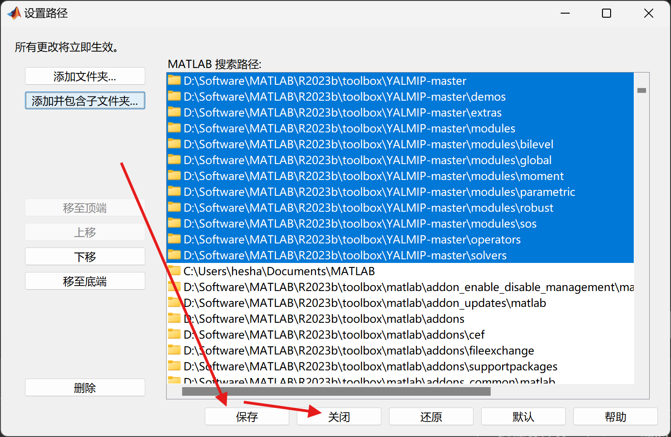
Task: Click the MATLAB logo in title bar
Action: pos(14,13)
